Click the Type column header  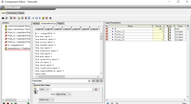point(180,26)
